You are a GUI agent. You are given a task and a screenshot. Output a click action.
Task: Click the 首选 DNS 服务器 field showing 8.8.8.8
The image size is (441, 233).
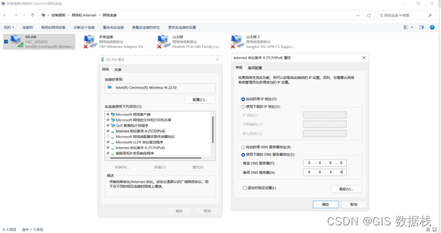click(325, 163)
